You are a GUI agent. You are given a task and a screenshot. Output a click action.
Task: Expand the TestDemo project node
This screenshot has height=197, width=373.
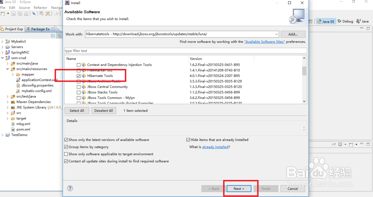(2, 135)
